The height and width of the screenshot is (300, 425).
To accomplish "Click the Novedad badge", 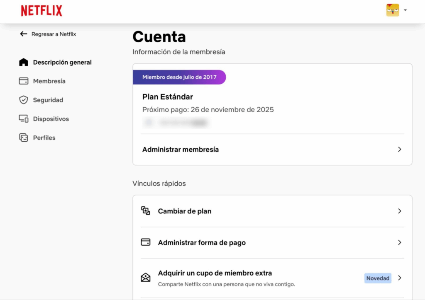I will (378, 278).
